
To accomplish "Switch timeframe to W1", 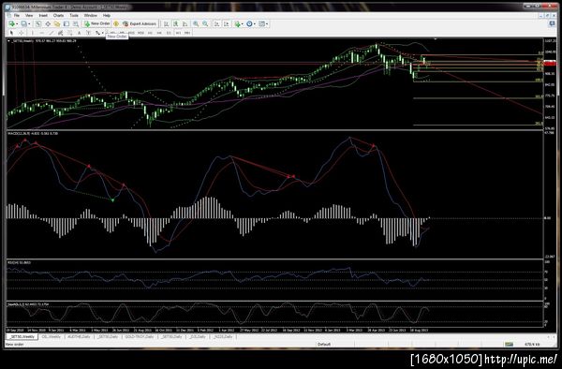I will pyautogui.click(x=178, y=33).
